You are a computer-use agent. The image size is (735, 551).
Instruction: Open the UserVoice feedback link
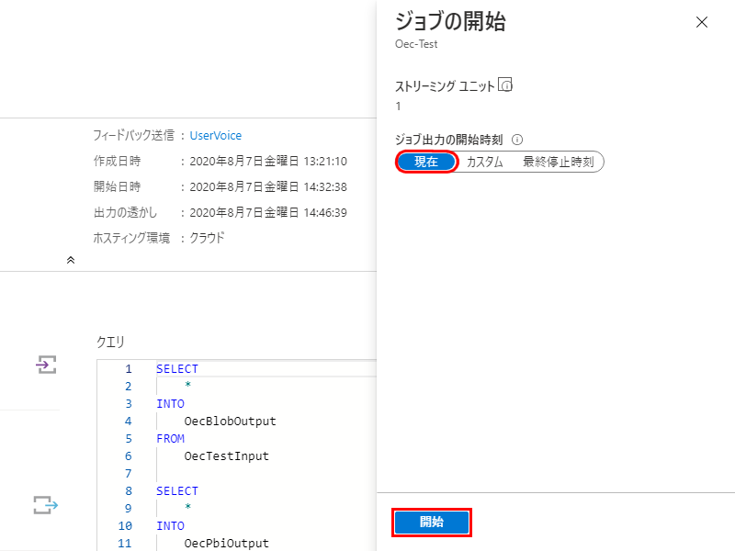point(216,135)
